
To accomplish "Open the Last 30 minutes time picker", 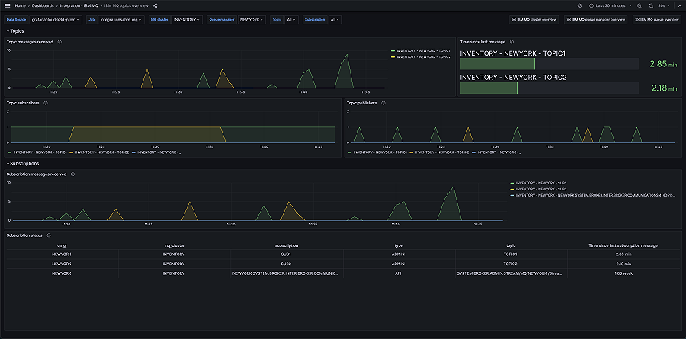I will tap(611, 5).
